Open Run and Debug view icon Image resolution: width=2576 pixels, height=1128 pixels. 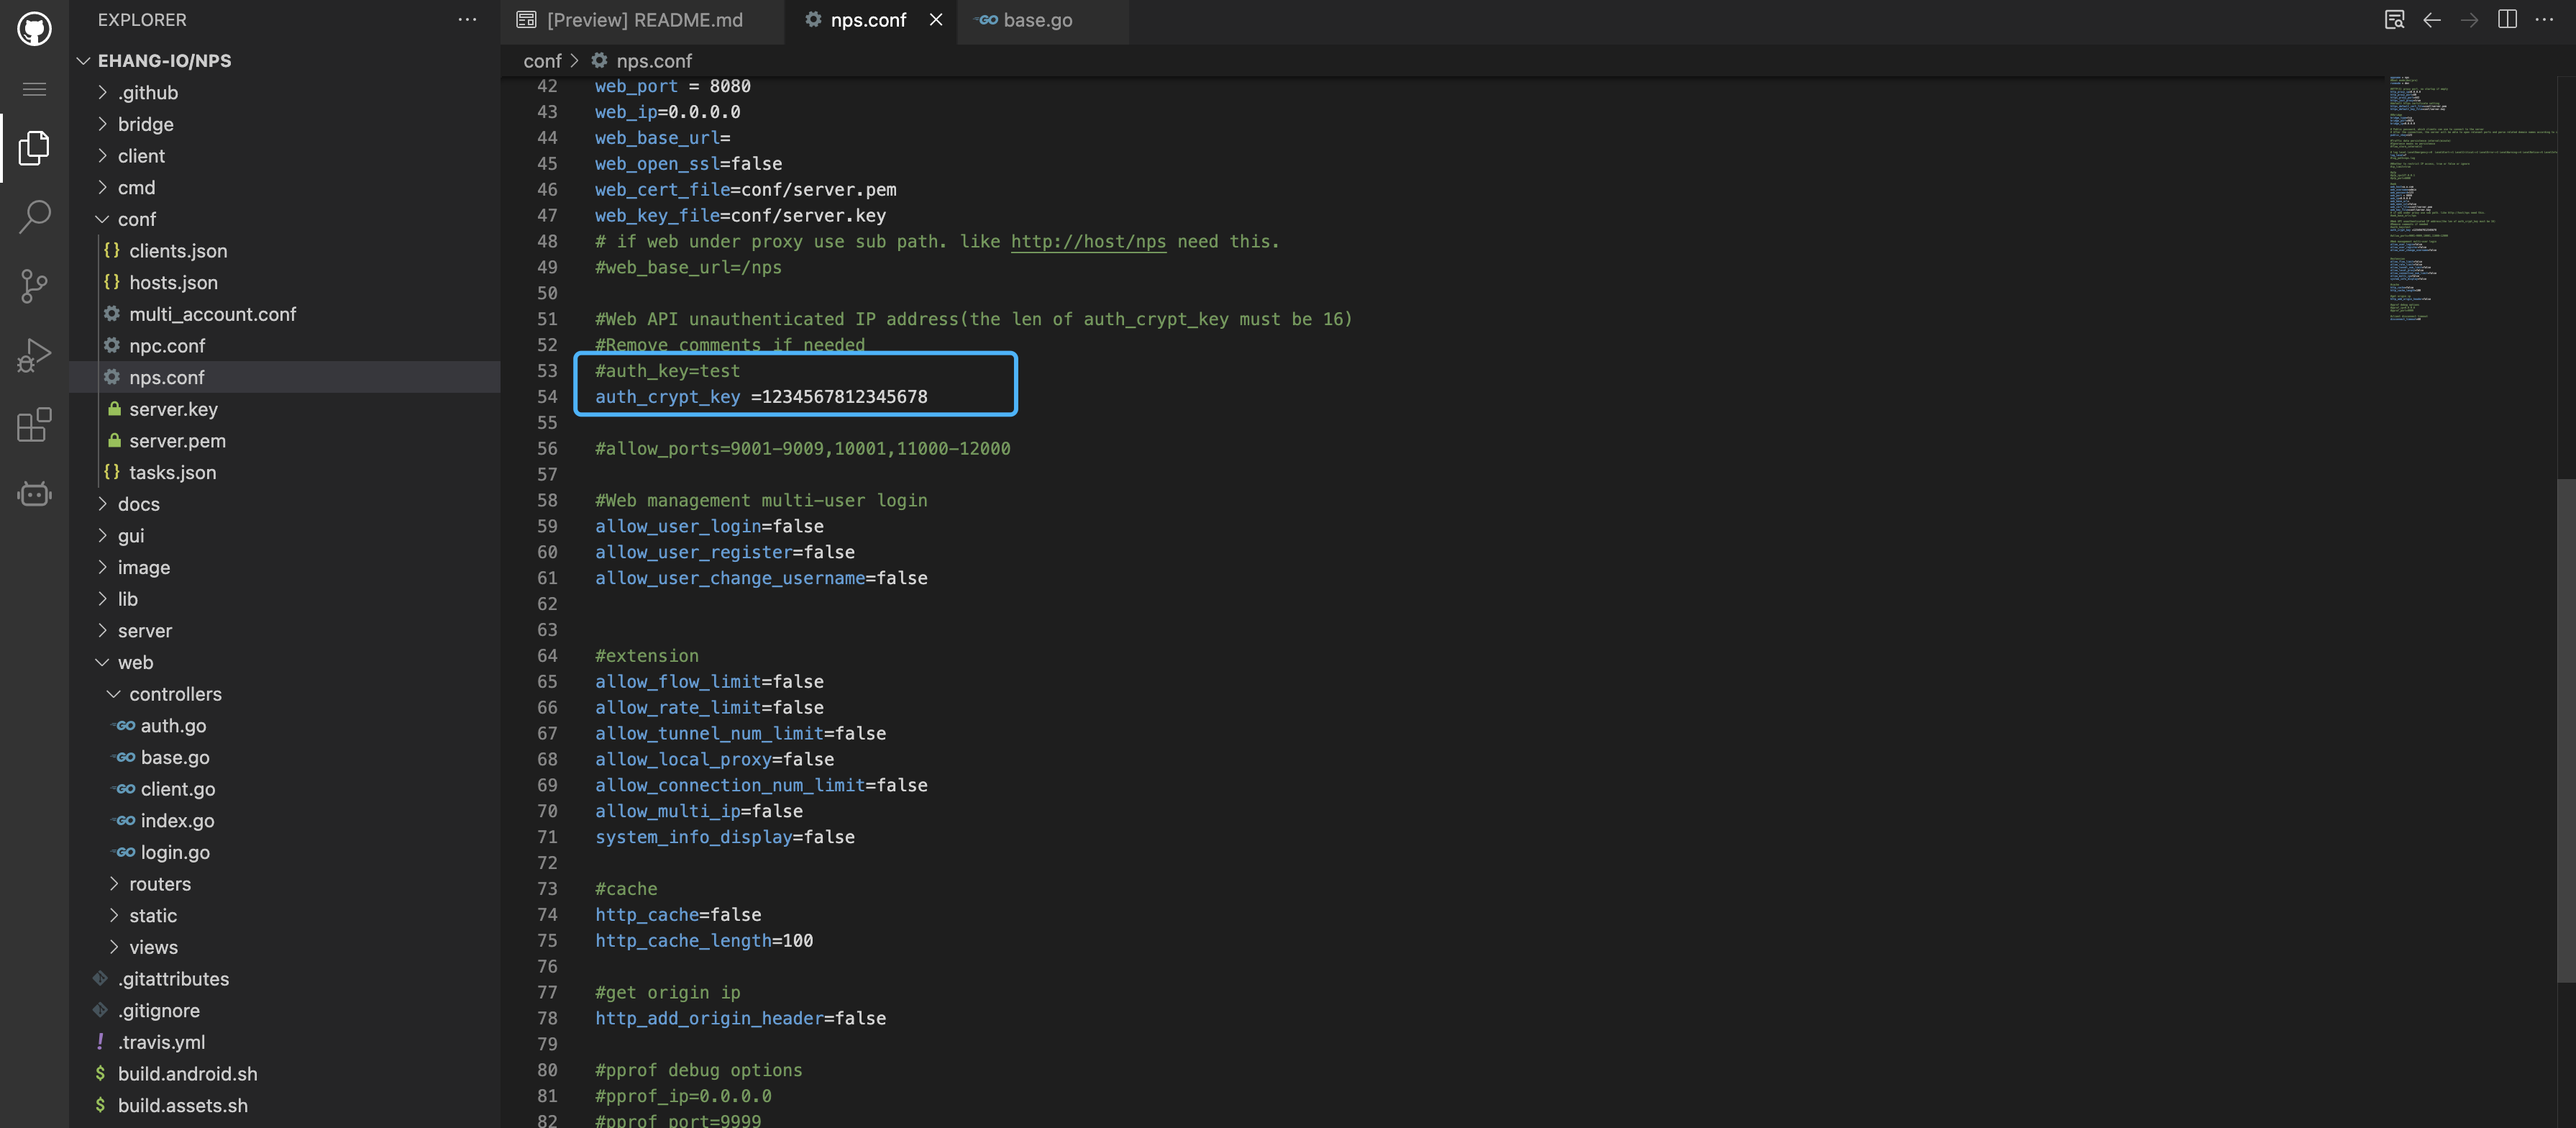[34, 355]
